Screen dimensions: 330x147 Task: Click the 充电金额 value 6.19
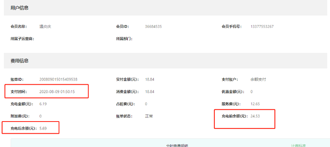tap(43, 104)
